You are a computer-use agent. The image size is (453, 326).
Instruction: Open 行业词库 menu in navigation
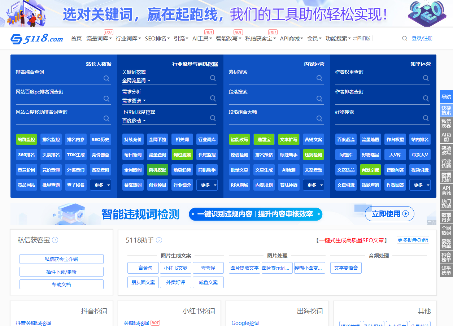128,38
